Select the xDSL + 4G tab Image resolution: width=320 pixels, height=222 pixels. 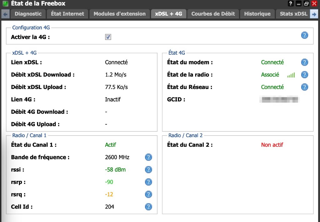point(168,14)
